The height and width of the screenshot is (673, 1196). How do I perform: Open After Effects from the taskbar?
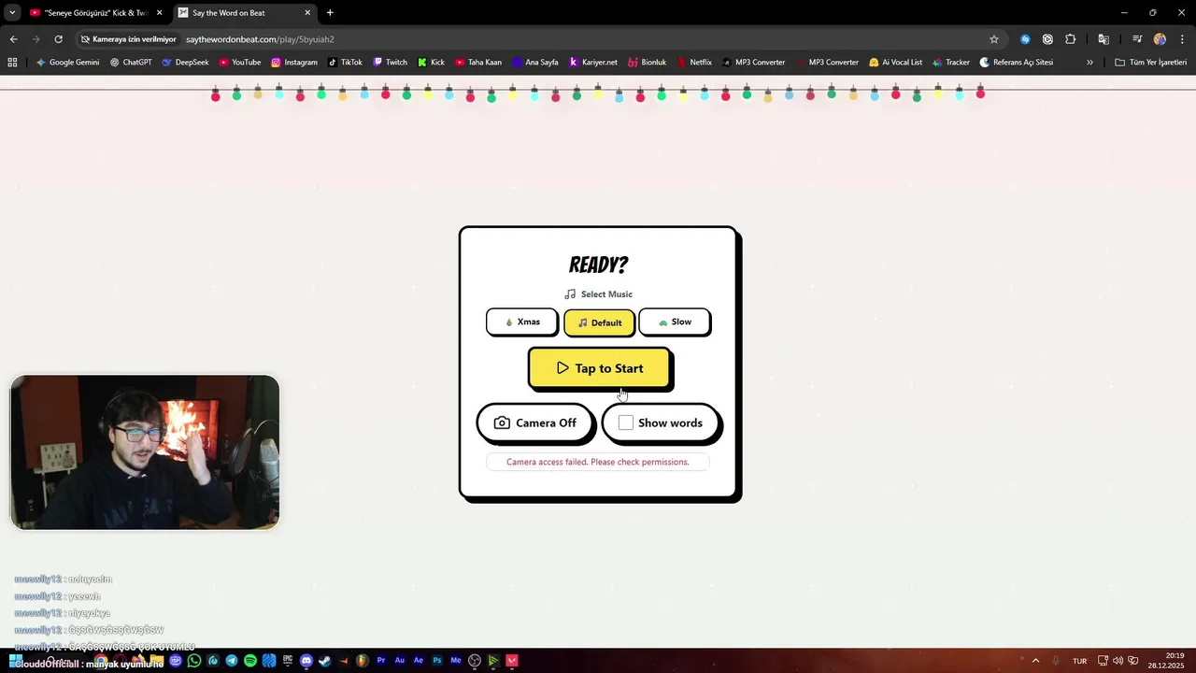419,661
